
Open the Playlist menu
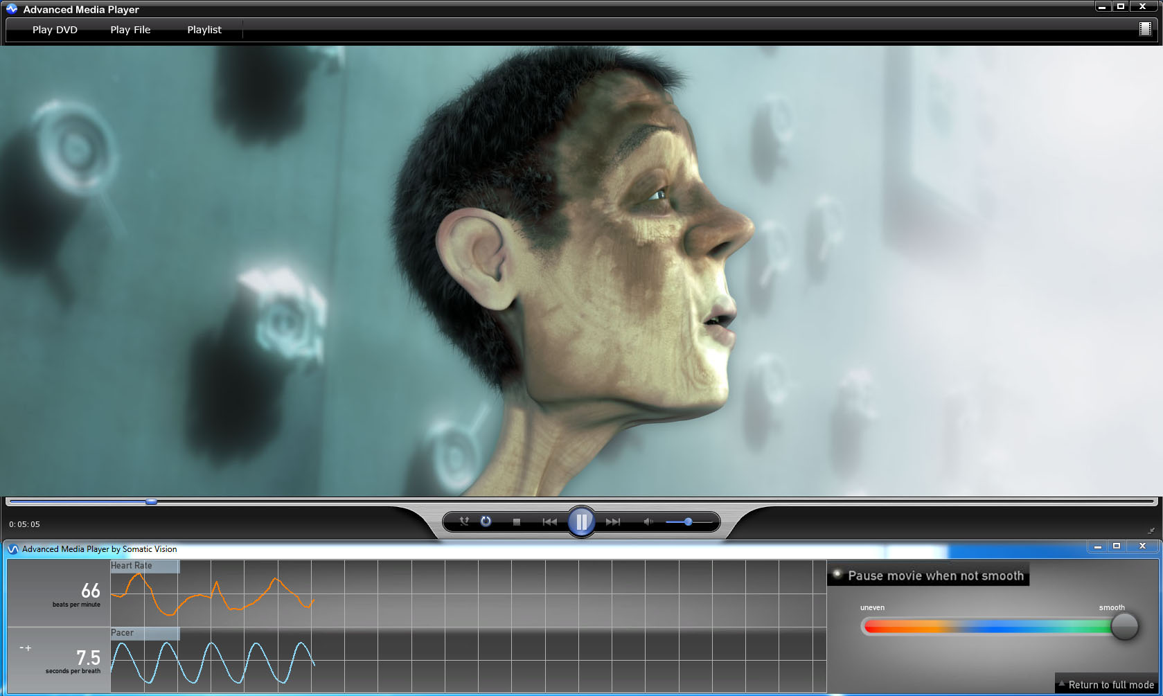click(x=204, y=30)
